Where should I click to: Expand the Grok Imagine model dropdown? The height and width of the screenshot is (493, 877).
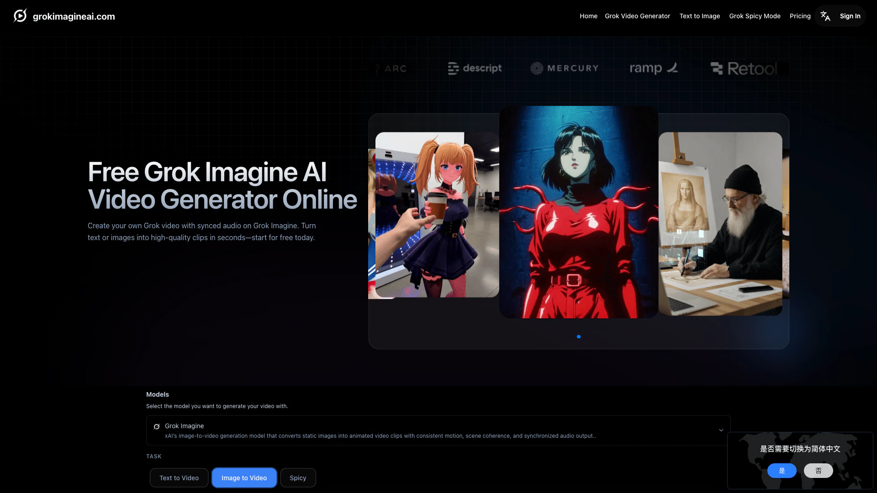click(x=438, y=430)
